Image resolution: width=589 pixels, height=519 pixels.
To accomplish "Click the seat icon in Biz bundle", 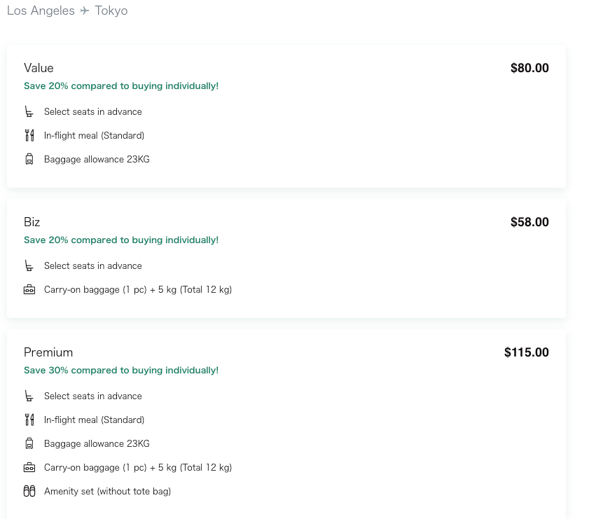I will tap(29, 266).
